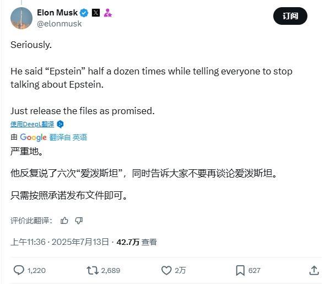330x284 pixels.
Task: Click the 上午11:36 · 2025年7月13日 timestamp
Action: [59, 242]
